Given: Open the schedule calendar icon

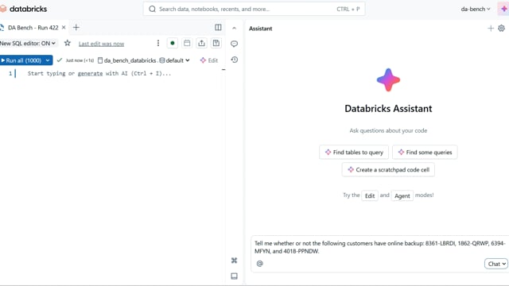Looking at the screenshot, I should 187,43.
